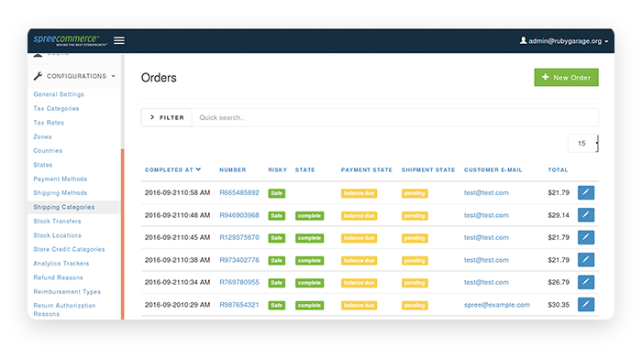Screen dimensions: 642x347
Task: Open Zones configuration
Action: pos(42,136)
